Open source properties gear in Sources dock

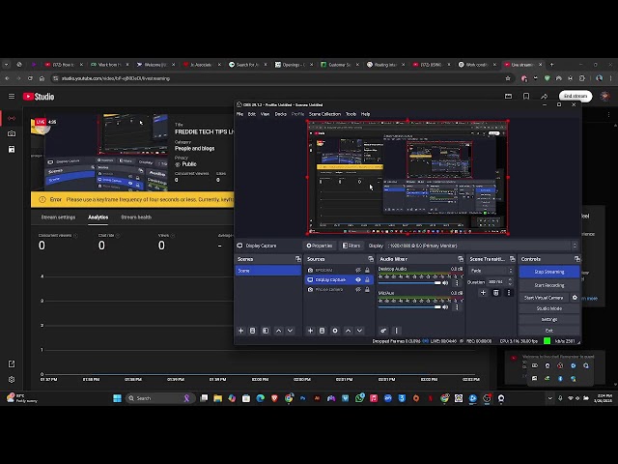pyautogui.click(x=335, y=331)
